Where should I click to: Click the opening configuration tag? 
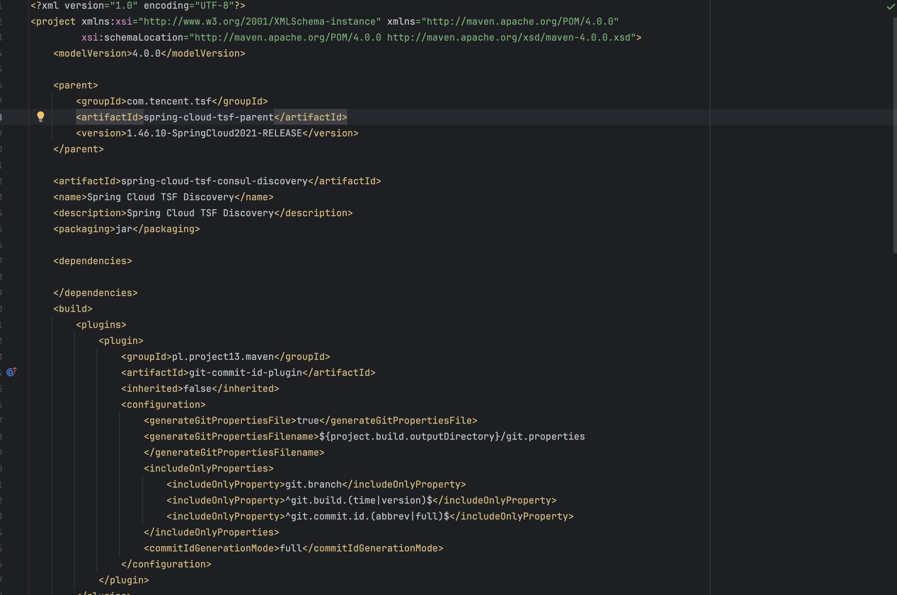[164, 404]
